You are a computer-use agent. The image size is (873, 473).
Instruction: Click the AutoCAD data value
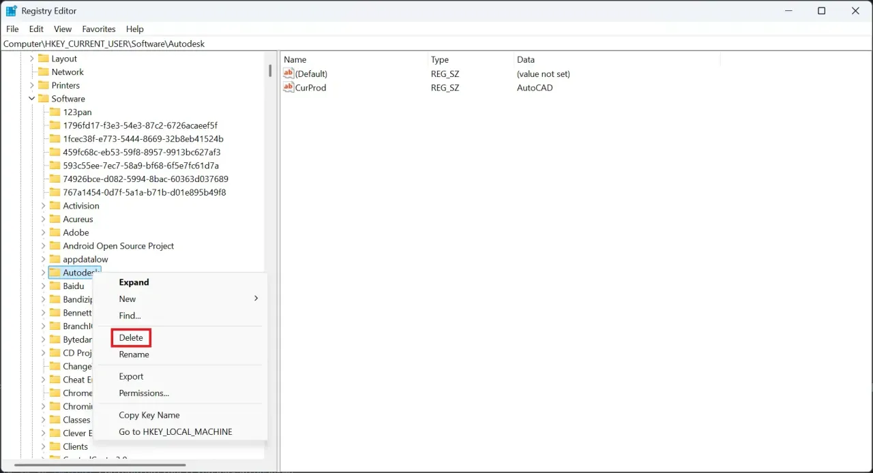pyautogui.click(x=535, y=87)
